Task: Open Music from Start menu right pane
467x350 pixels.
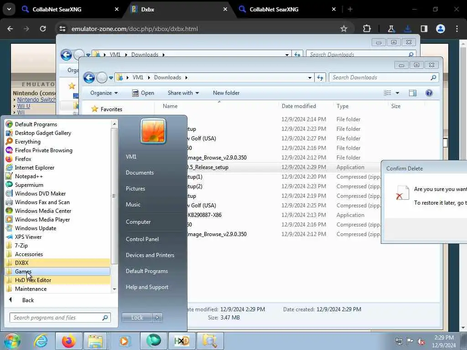Action: (133, 205)
